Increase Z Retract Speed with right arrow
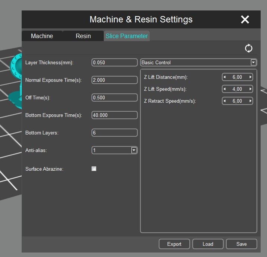Screen dimensions: 267x257 (x=250, y=101)
